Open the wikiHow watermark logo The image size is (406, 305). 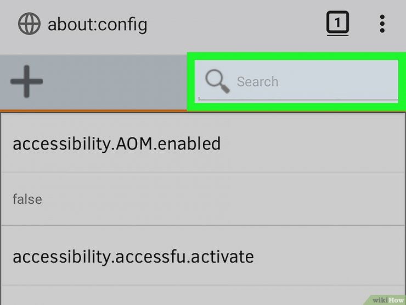(387, 300)
